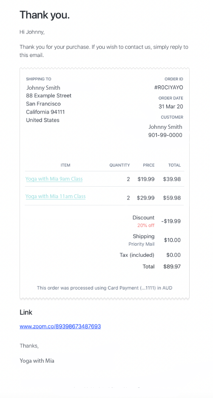Click the order date 31 Mar 20
This screenshot has height=398, width=213.
pyautogui.click(x=170, y=107)
